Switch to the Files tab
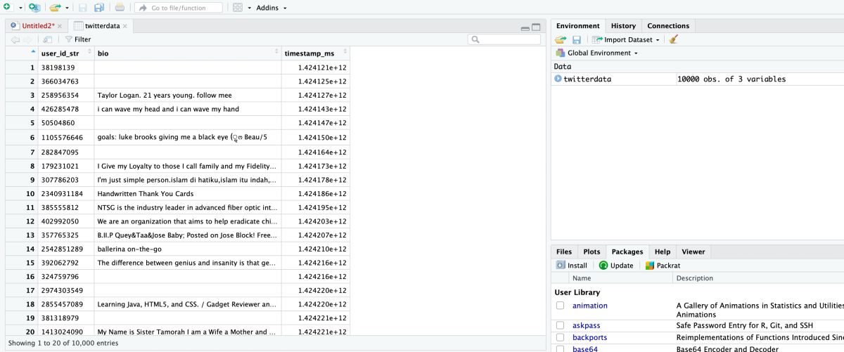The height and width of the screenshot is (352, 844). (x=564, y=252)
